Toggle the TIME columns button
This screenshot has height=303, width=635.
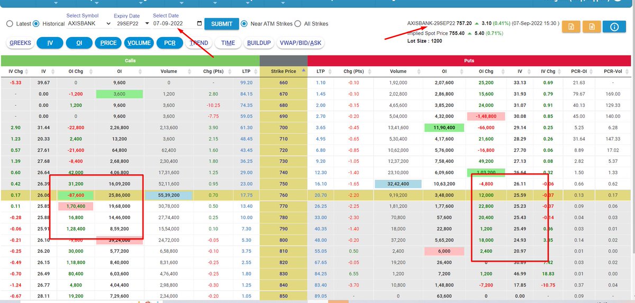[x=229, y=43]
